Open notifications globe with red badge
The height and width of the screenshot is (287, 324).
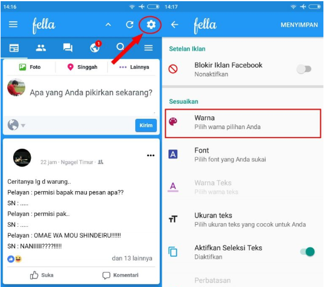coord(95,47)
